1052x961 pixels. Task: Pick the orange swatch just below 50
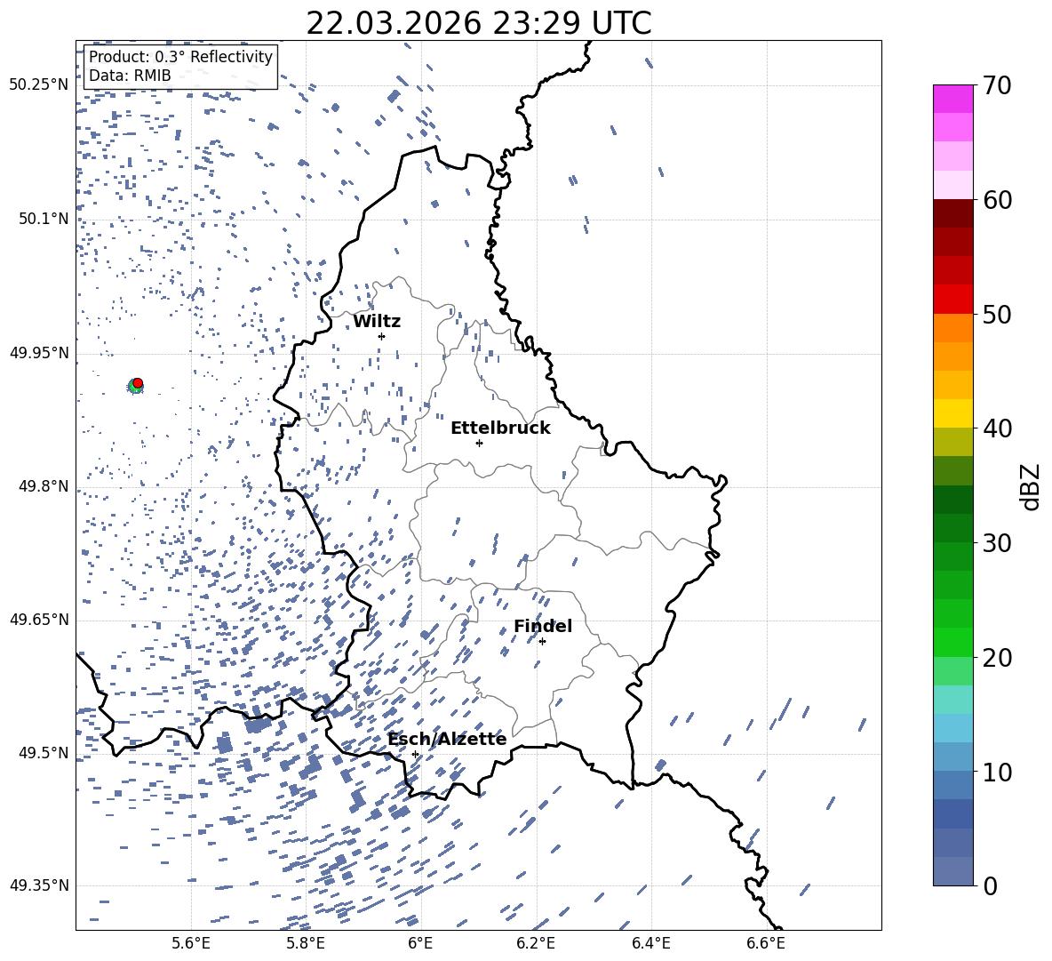(953, 328)
